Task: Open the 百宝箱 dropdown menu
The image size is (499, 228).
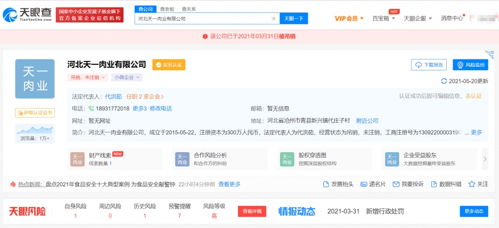Action: [x=383, y=18]
